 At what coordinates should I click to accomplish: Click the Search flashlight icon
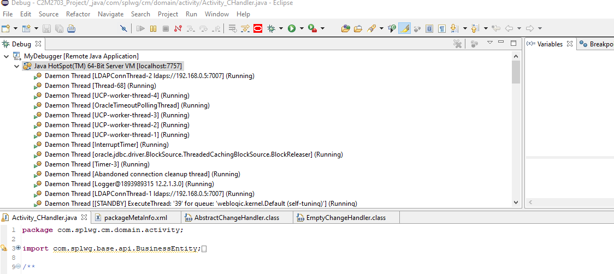[371, 28]
